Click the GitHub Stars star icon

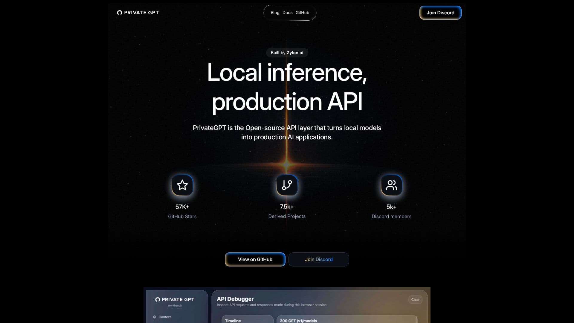(182, 185)
